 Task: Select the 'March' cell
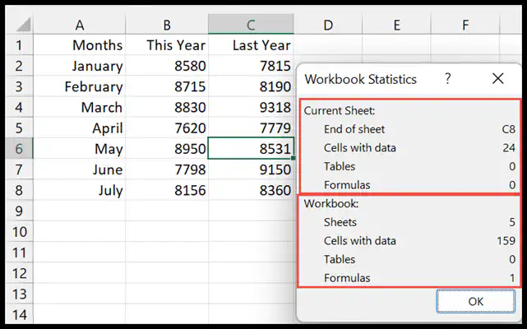(80, 107)
